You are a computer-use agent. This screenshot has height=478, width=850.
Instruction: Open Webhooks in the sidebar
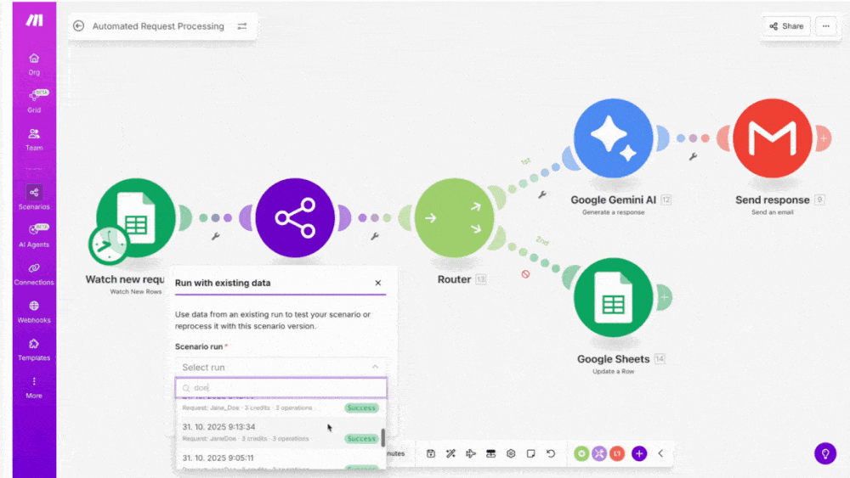[34, 312]
